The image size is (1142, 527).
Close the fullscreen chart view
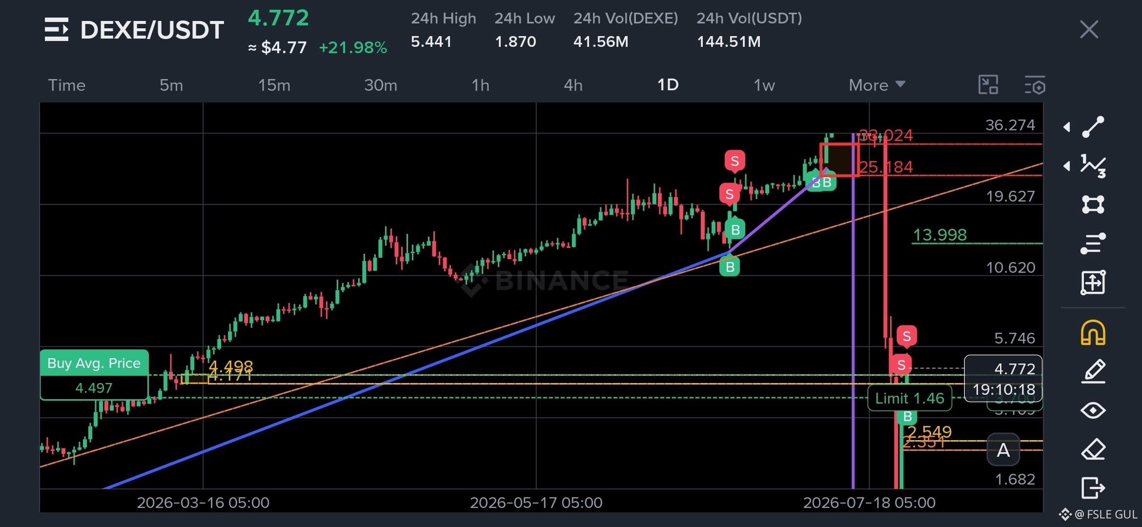[1089, 29]
